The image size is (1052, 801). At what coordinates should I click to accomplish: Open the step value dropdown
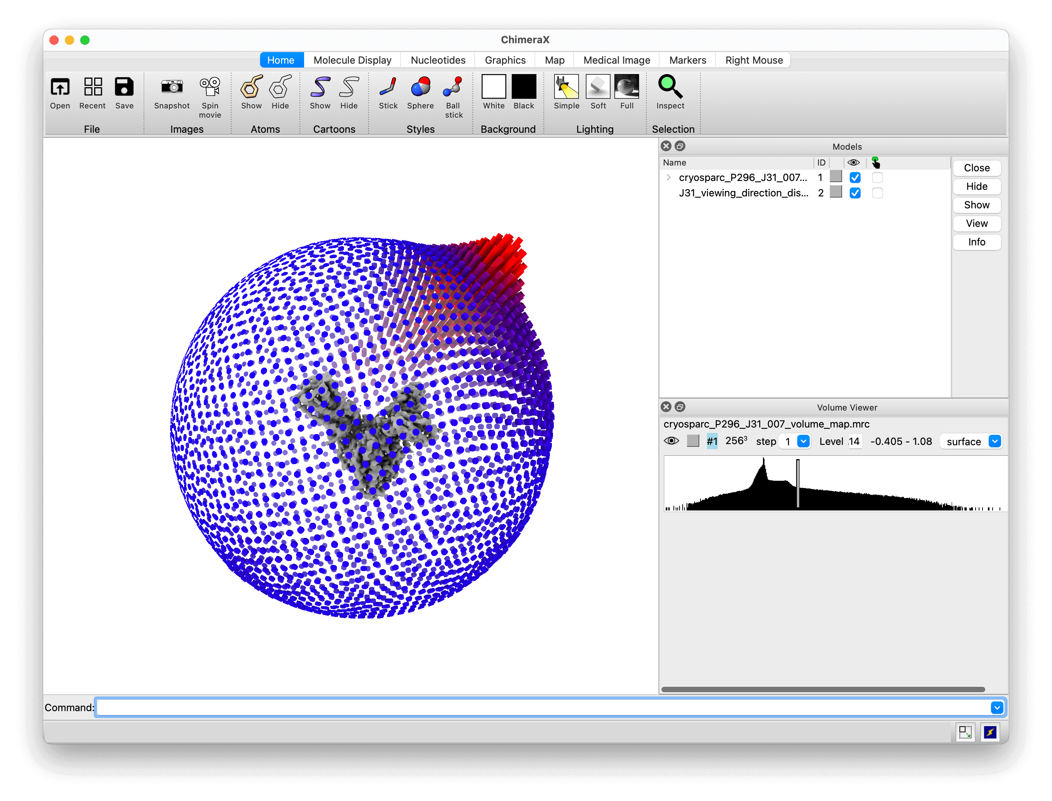(803, 441)
